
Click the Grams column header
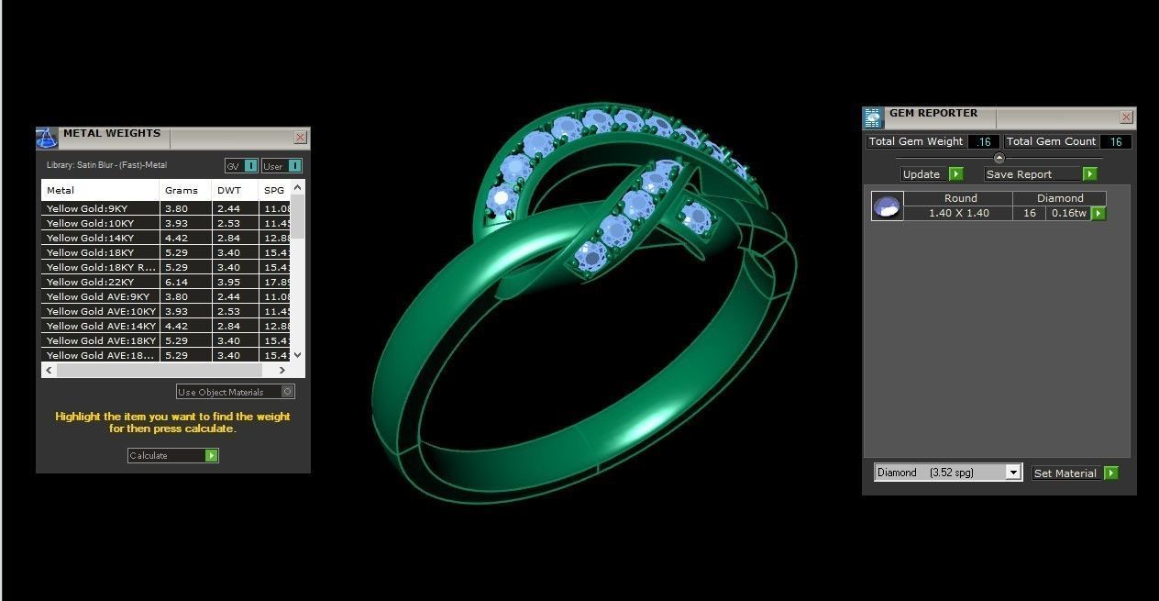pos(185,190)
